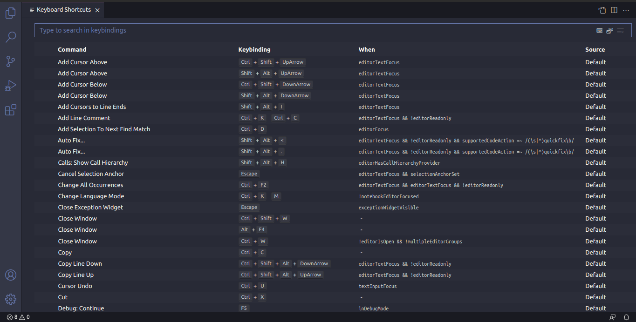
Task: Open the Keyboard Shortcuts JSON file
Action: [602, 10]
